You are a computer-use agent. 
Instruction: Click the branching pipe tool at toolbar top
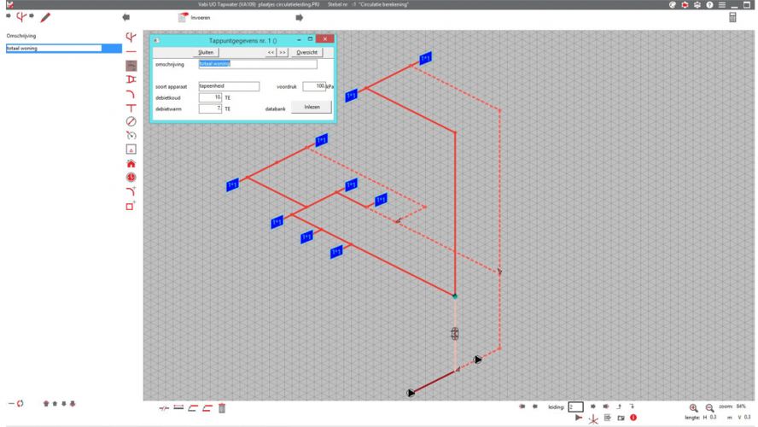pos(131,37)
